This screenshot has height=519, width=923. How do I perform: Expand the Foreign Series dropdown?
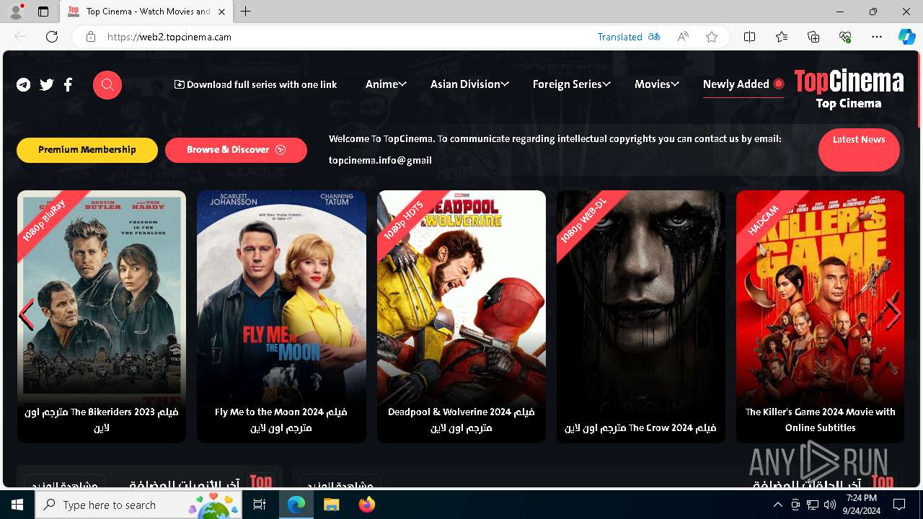pyautogui.click(x=572, y=84)
